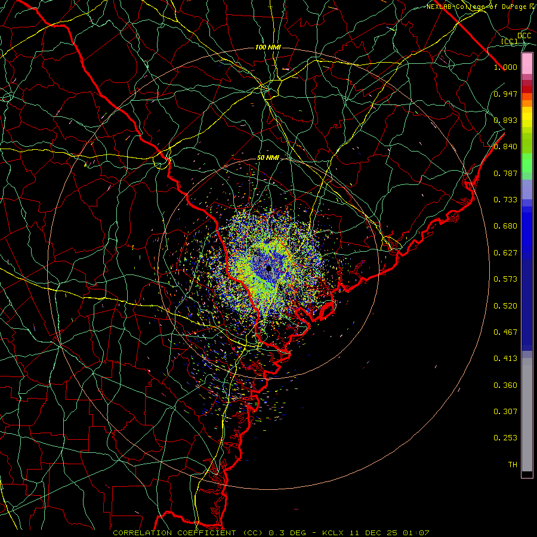Click the DCC label above the color bar
The image size is (537, 537).
click(524, 36)
